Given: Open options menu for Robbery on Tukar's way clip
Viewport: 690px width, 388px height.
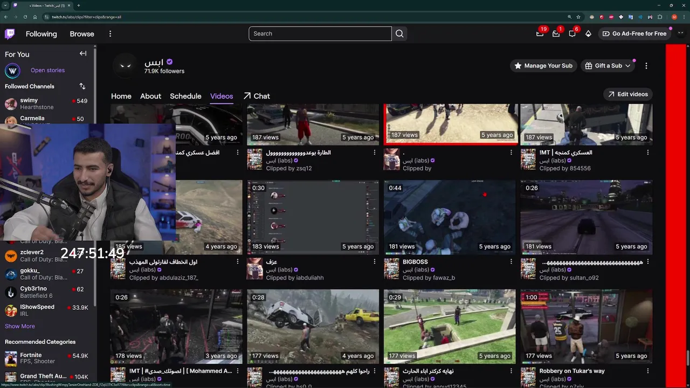Looking at the screenshot, I should (x=648, y=371).
